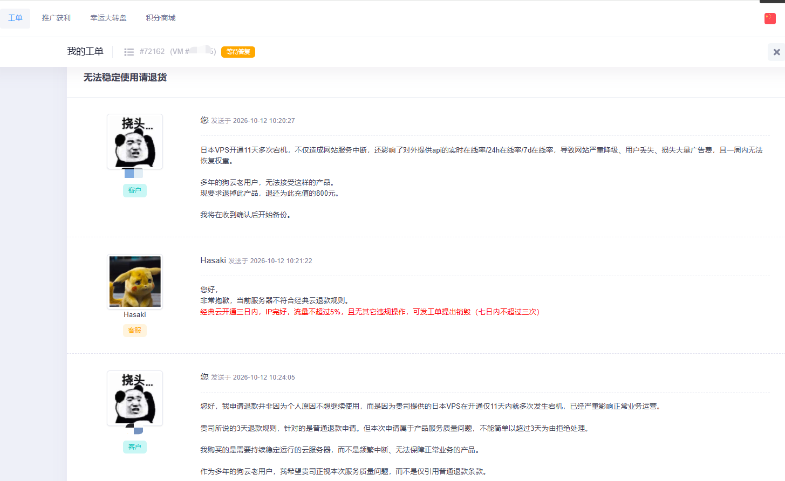Screen dimensions: 785x481
Task: Click ticket title 无法稳定使用请退货
Action: tap(125, 78)
